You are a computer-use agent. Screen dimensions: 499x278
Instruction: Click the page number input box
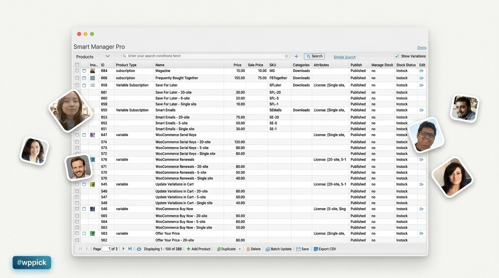(106, 249)
